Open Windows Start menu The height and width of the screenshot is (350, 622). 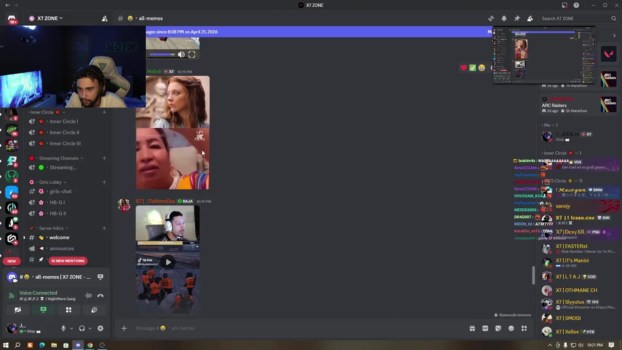pyautogui.click(x=6, y=346)
